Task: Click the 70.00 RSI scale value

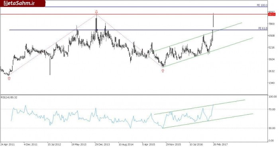Action: coord(272,109)
